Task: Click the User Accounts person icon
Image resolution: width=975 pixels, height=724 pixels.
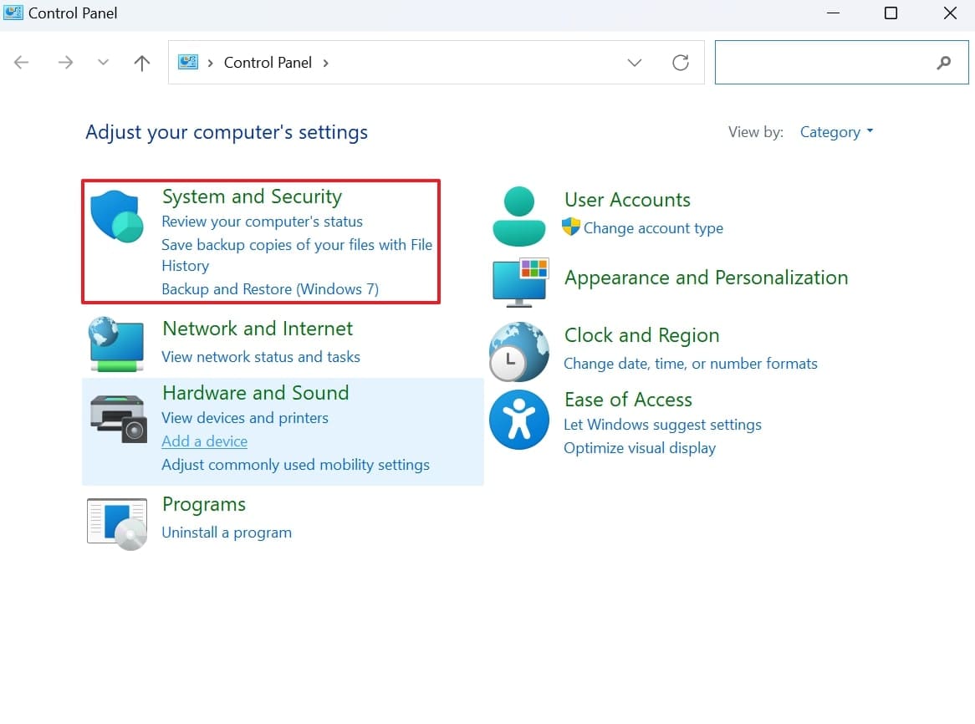Action: [x=519, y=216]
